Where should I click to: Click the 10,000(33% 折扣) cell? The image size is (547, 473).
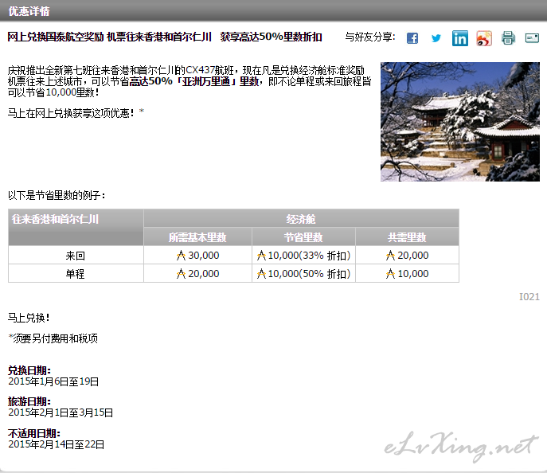point(303,256)
